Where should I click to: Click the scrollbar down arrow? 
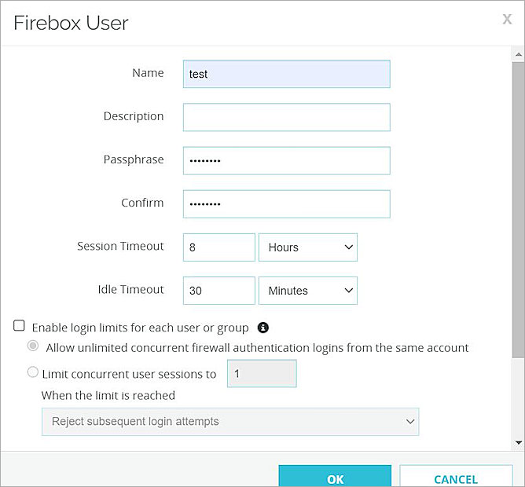click(x=518, y=442)
